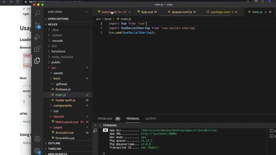Switch to the exams.vue tab
This screenshot has height=155, width=276.
click(x=112, y=12)
